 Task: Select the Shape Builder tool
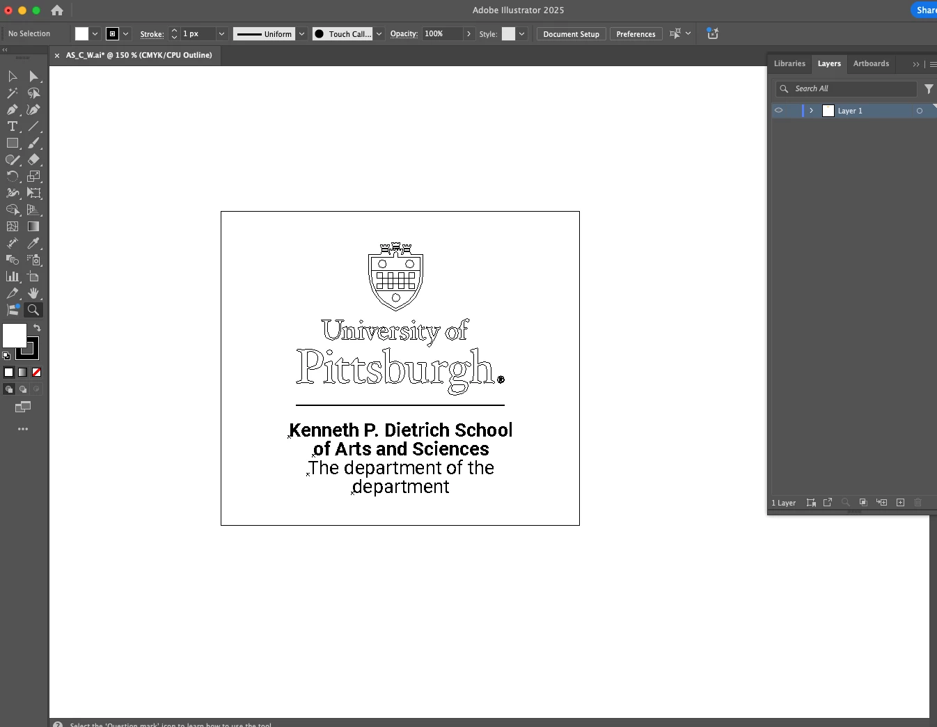click(x=13, y=210)
